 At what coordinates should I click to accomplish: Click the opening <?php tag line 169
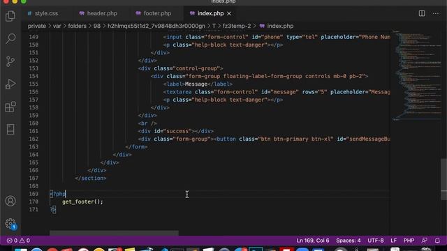coord(58,194)
